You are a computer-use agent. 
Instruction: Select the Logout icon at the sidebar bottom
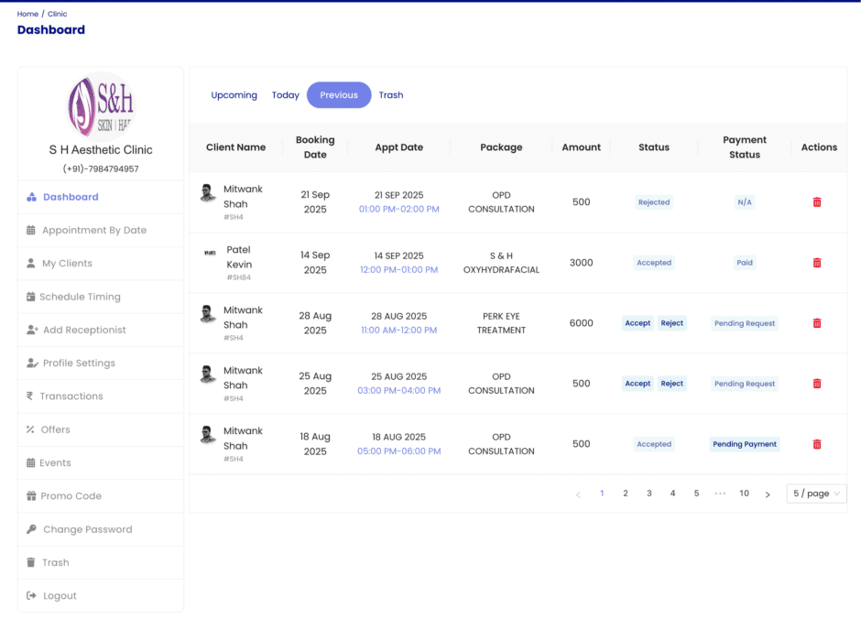tap(30, 595)
